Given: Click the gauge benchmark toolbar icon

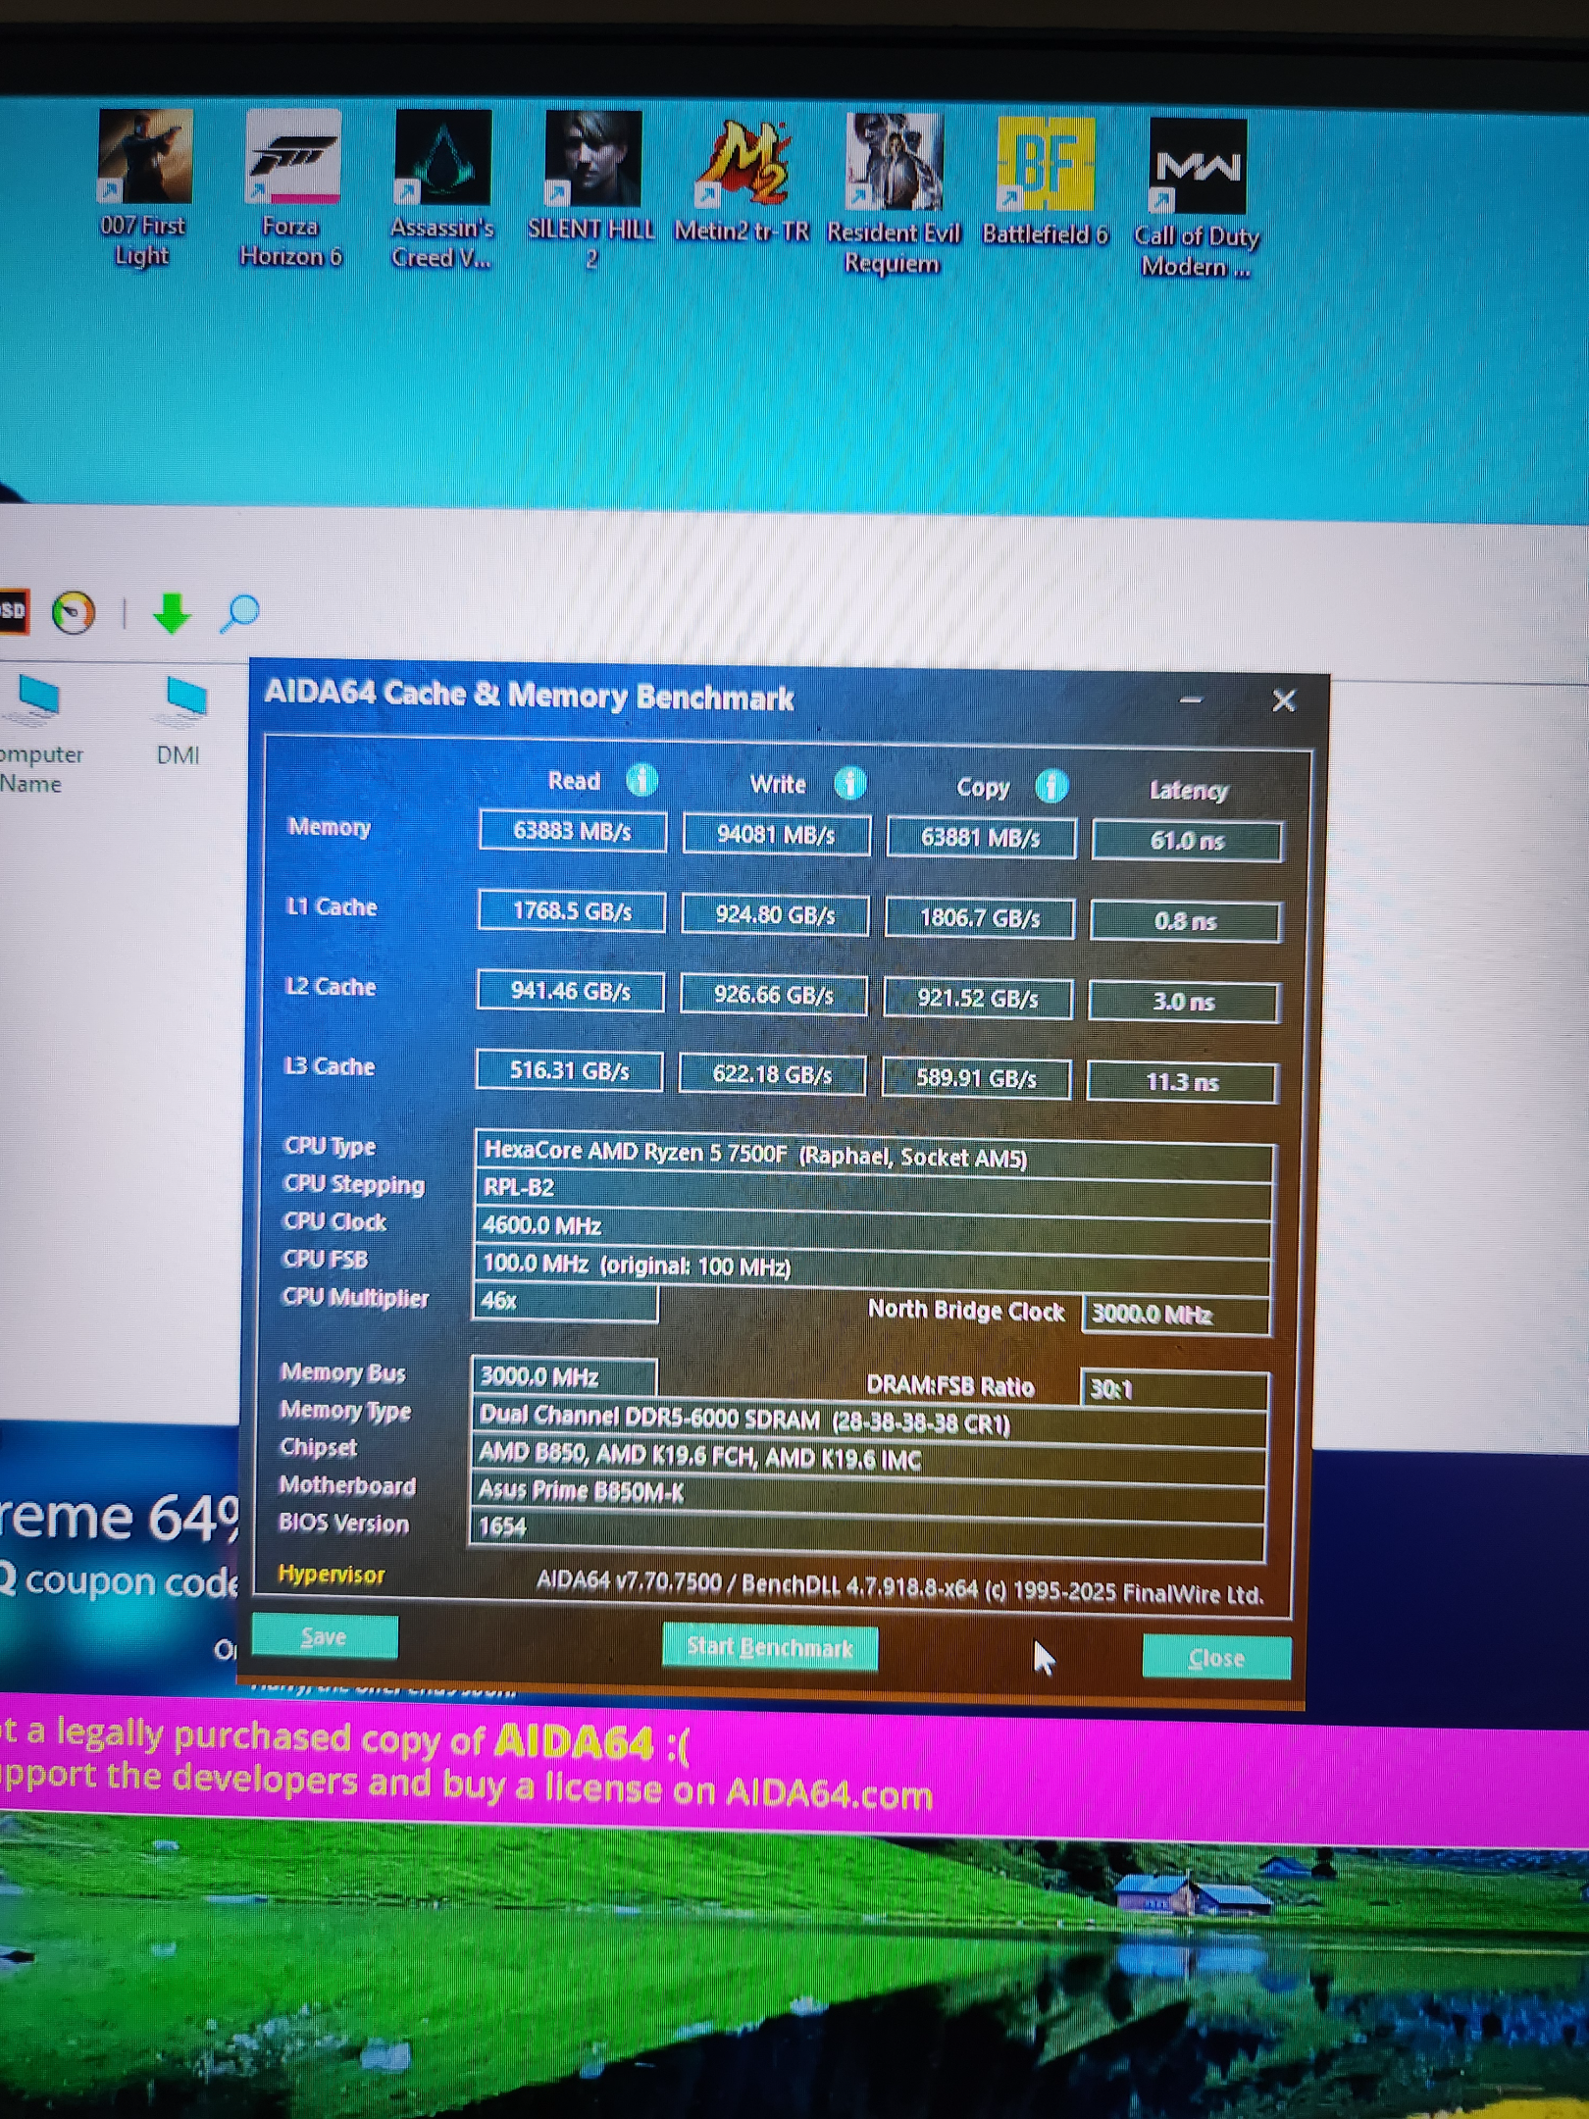Looking at the screenshot, I should [x=74, y=612].
